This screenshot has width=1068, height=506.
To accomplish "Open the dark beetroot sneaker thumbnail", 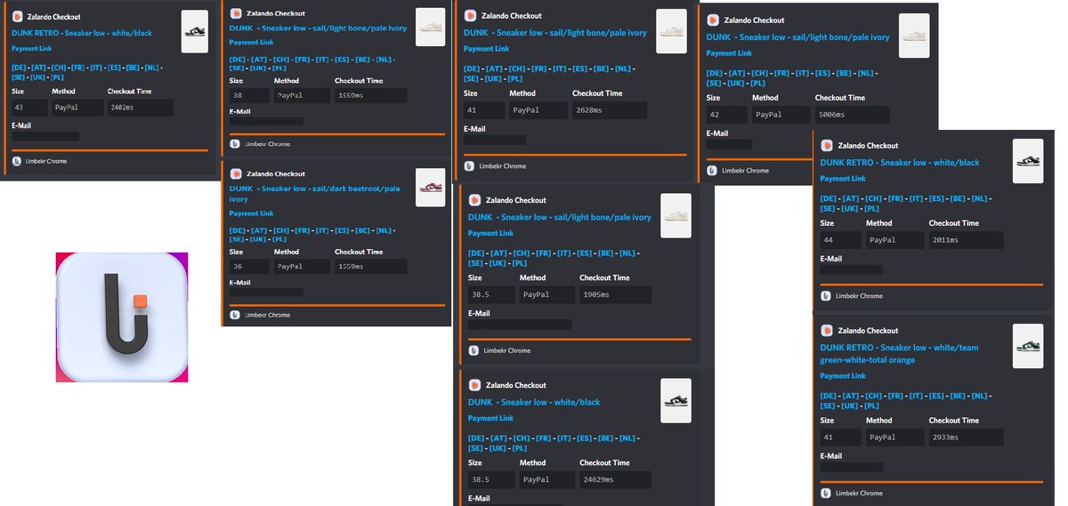I will pos(430,188).
